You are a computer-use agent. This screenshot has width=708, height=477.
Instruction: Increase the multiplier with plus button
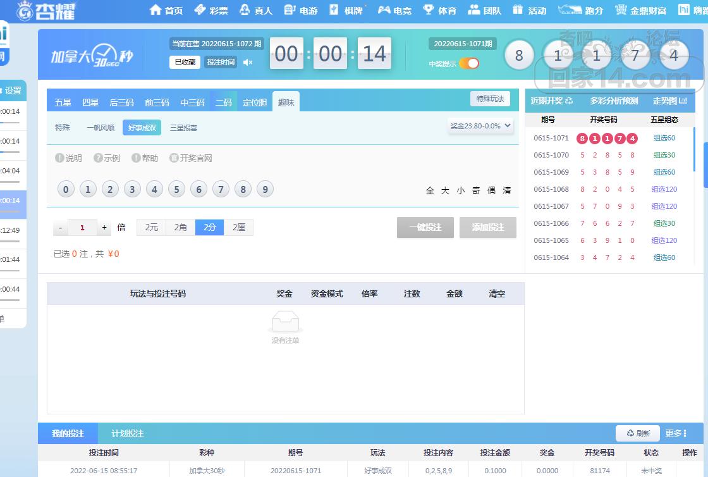105,228
